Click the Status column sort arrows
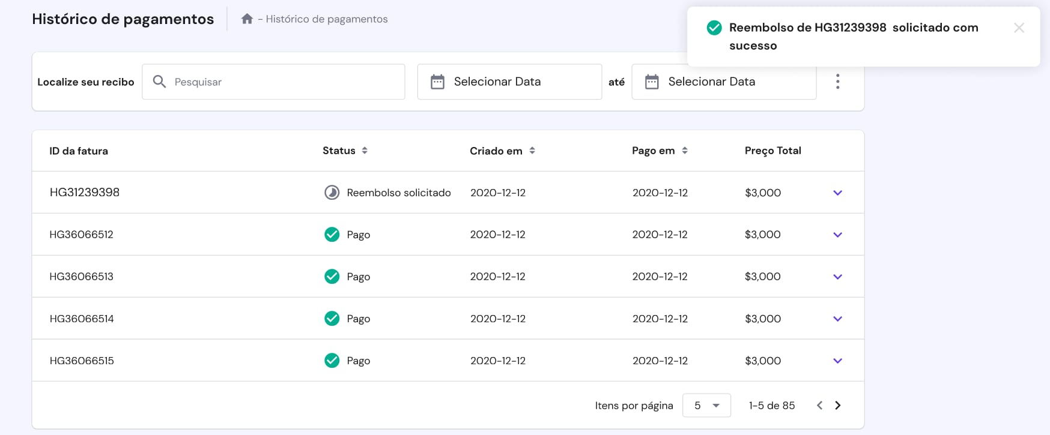1050x435 pixels. pyautogui.click(x=365, y=151)
